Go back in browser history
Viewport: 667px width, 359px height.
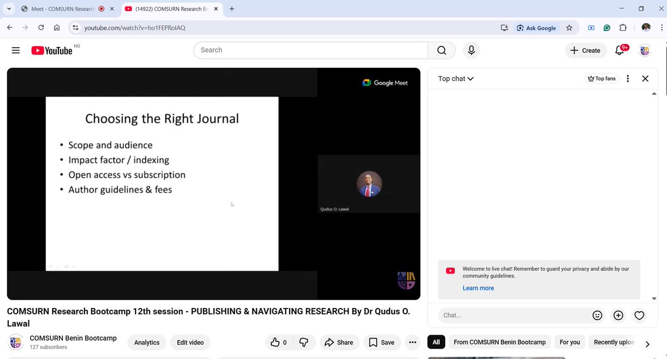(x=10, y=28)
